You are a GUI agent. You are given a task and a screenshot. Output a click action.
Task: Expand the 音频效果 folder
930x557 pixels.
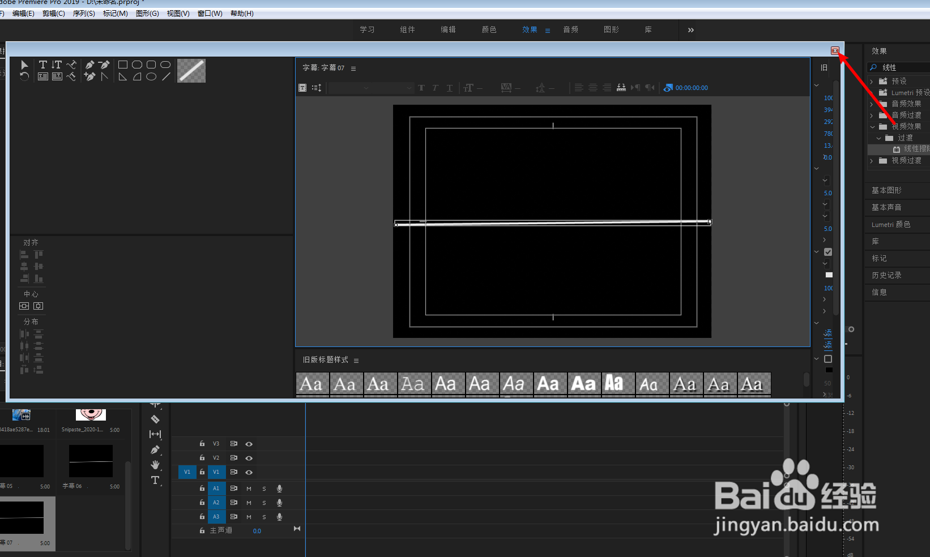click(872, 104)
